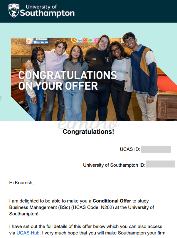This screenshot has width=177, height=238.
Task: Click the redacted University of Southampton ID box
Action: click(x=160, y=164)
